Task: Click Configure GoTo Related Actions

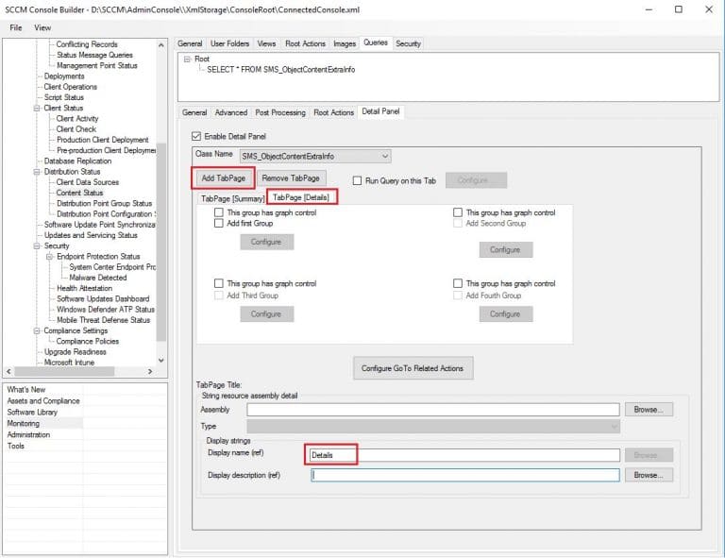Action: pyautogui.click(x=413, y=368)
